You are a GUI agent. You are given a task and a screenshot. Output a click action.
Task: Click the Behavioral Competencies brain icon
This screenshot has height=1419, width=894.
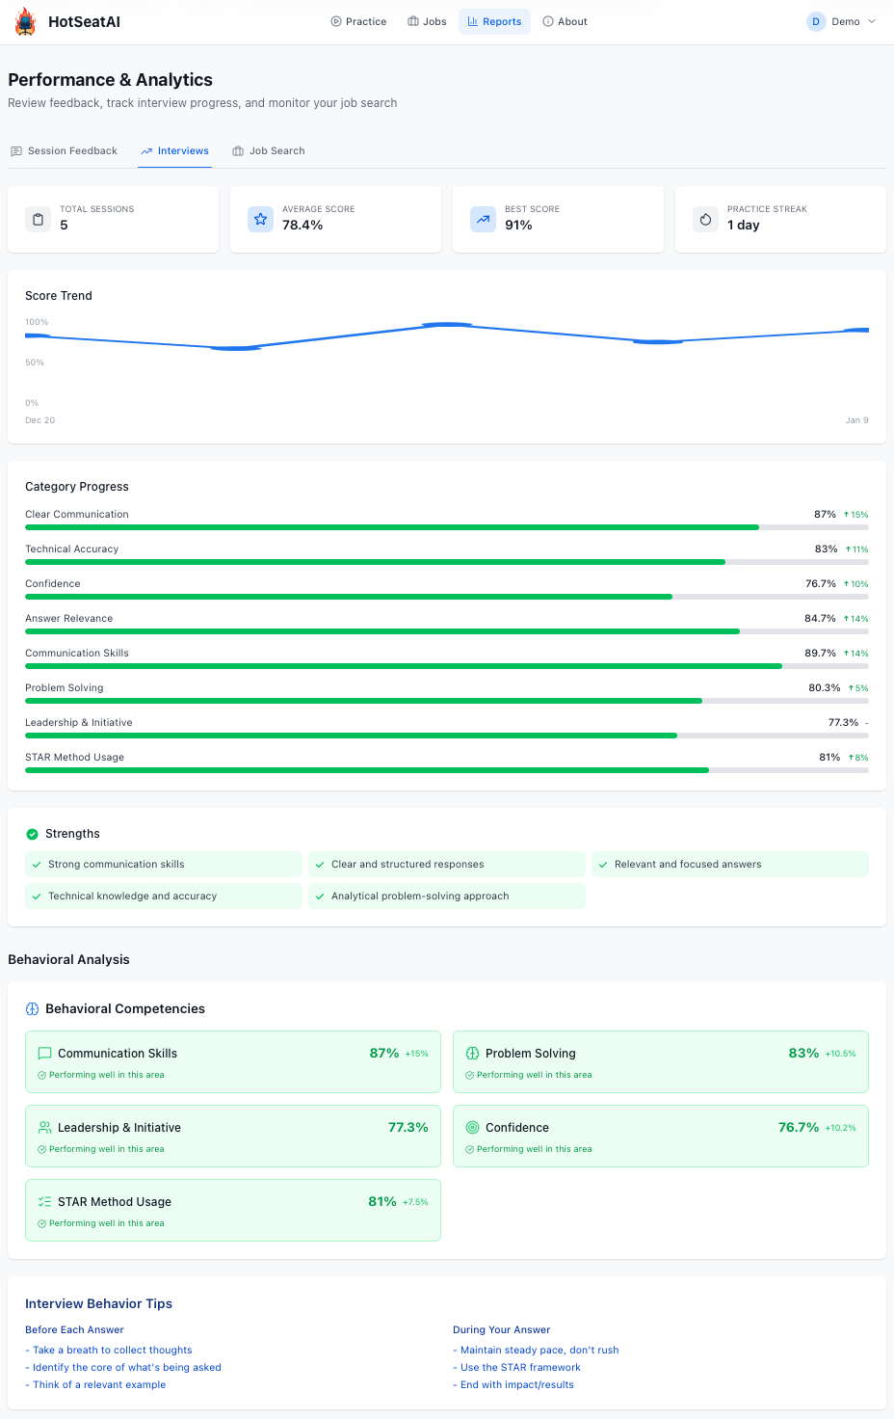point(32,1009)
